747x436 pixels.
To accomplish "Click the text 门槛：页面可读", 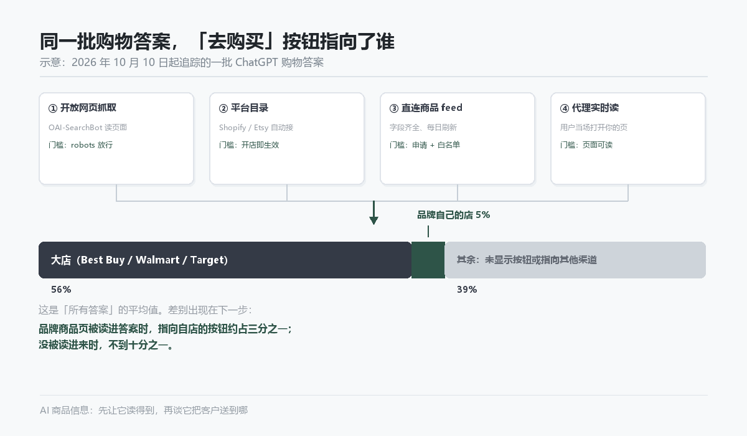I will pyautogui.click(x=586, y=145).
